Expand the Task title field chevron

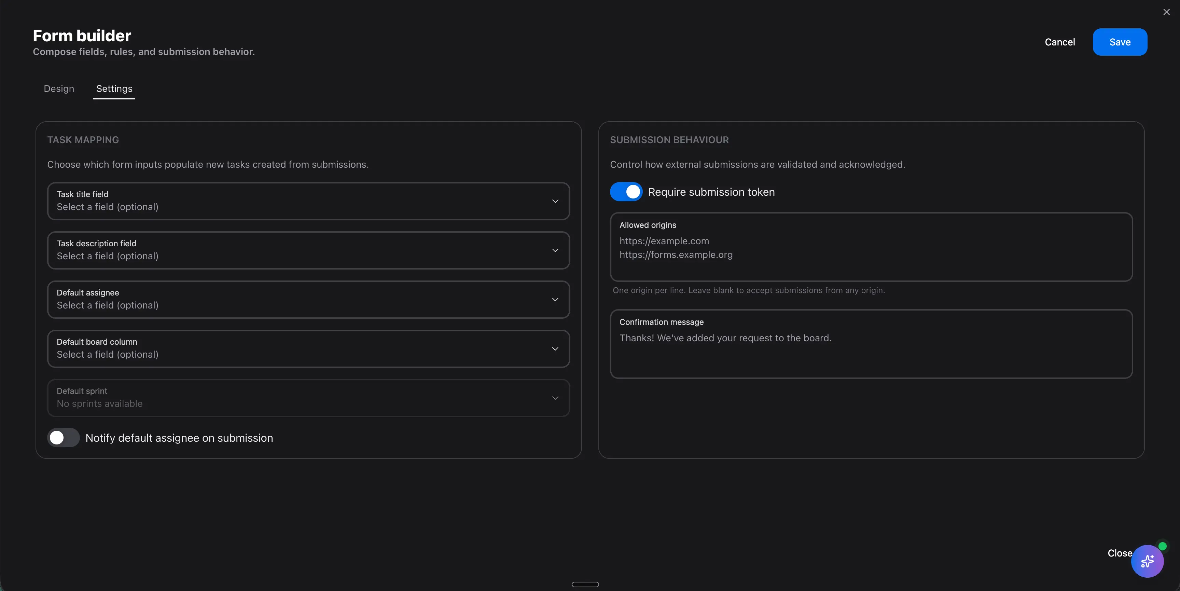[555, 201]
